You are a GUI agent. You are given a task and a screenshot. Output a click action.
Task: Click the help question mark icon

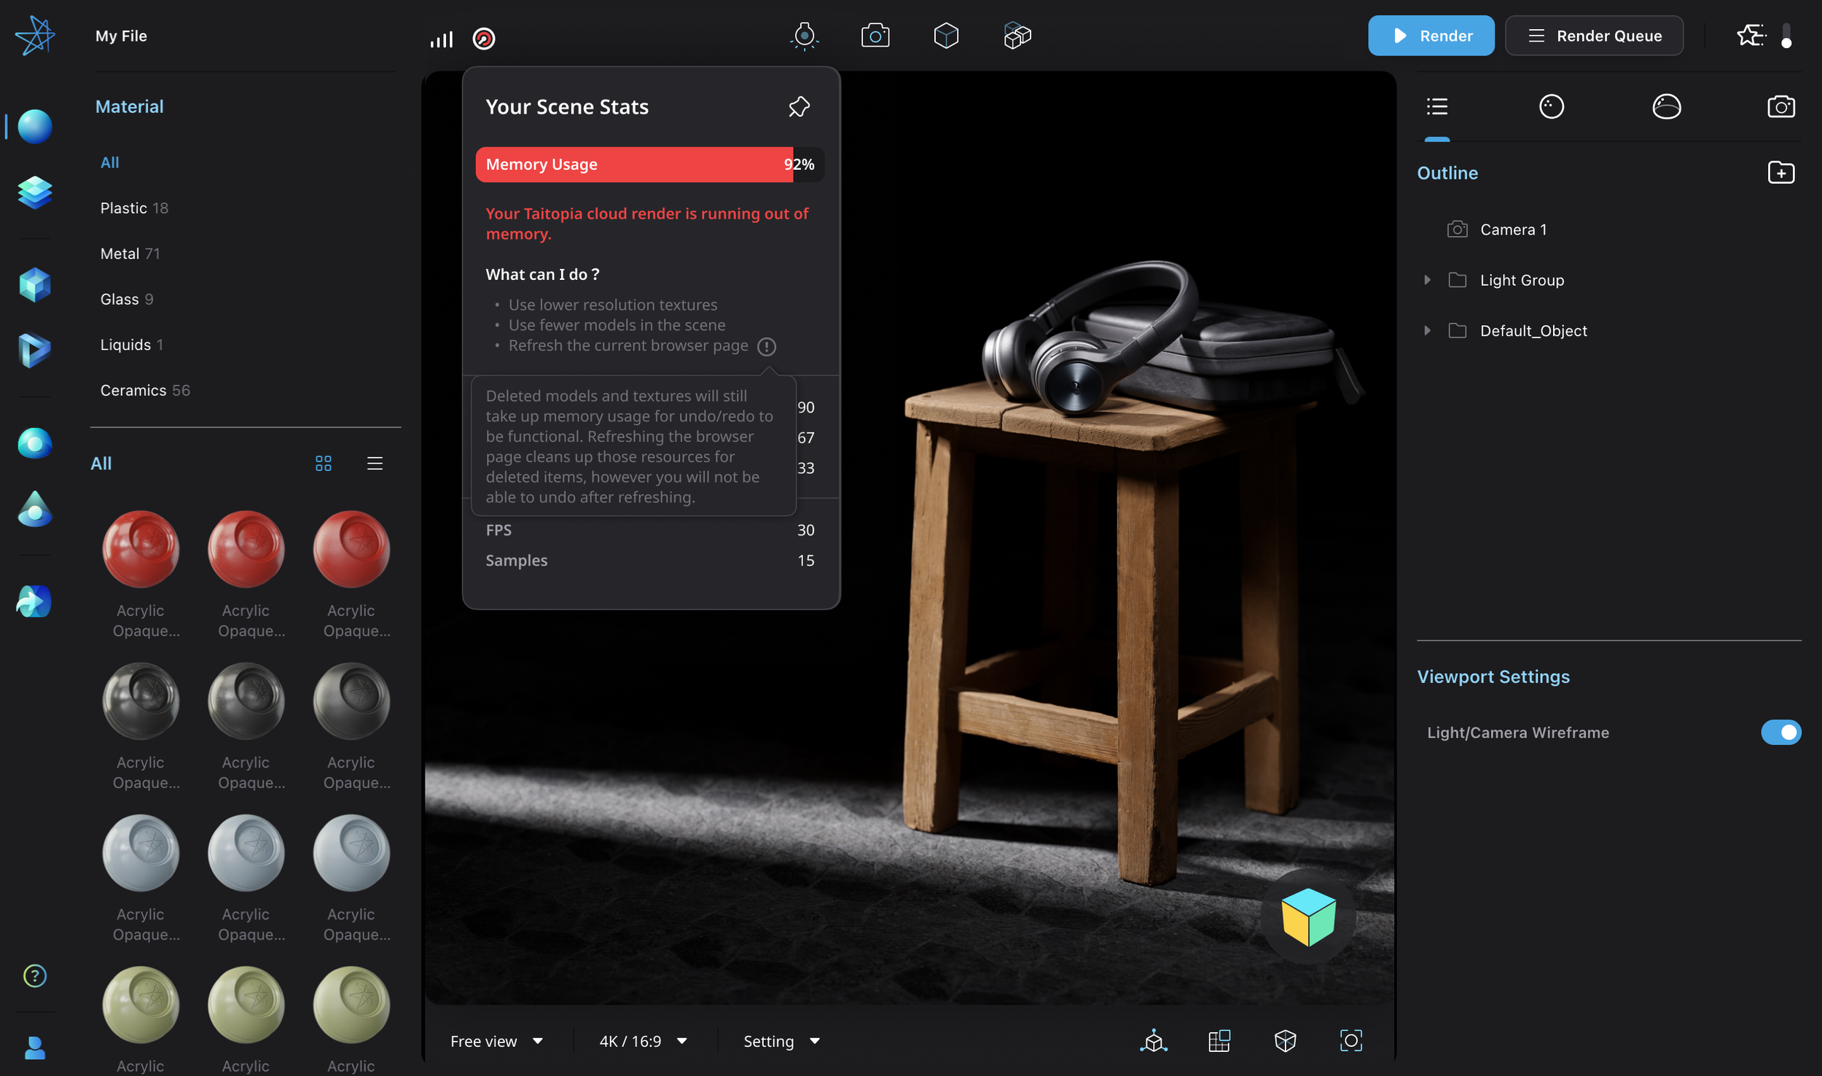pos(34,975)
